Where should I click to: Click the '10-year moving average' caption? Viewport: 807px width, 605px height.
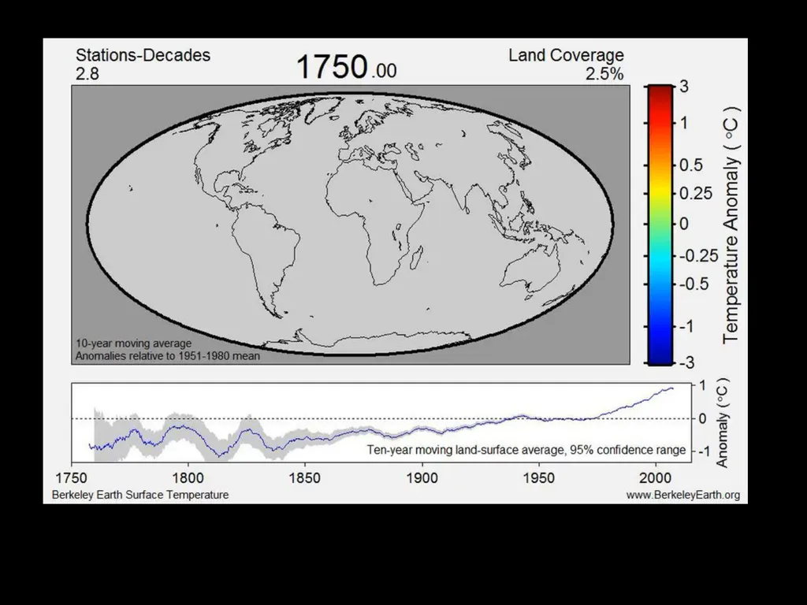coord(133,343)
